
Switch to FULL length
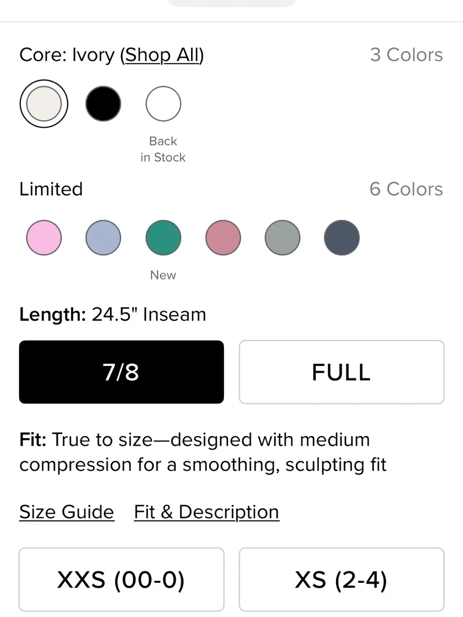point(342,372)
